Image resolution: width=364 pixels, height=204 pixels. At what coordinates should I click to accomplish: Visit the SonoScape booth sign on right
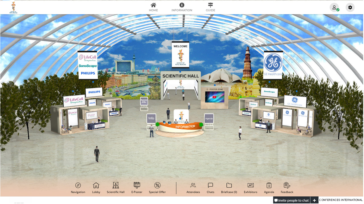(269, 92)
